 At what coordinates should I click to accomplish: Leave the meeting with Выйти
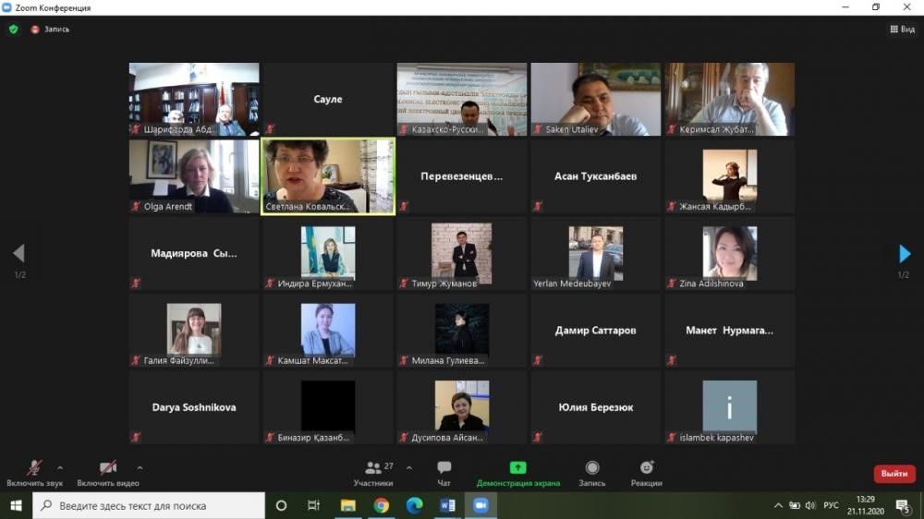point(894,473)
